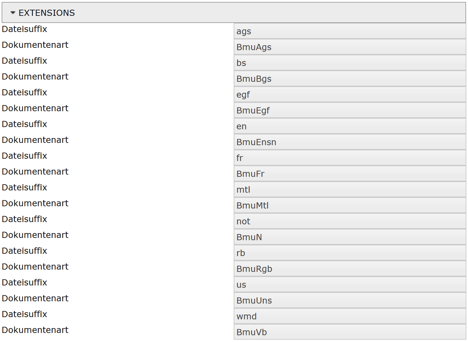Click the 'en' Dateisuffix field
Viewport: 468px width, 342px height.
(x=350, y=126)
